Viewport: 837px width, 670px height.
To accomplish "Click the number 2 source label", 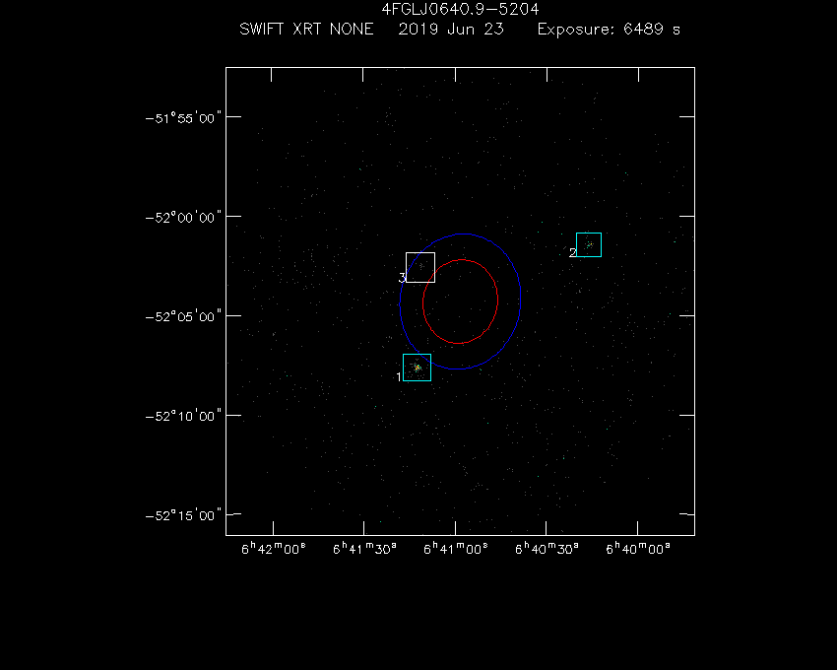I will [x=573, y=252].
